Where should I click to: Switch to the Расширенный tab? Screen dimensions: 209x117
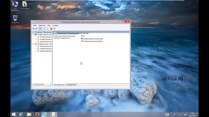[x=59, y=84]
